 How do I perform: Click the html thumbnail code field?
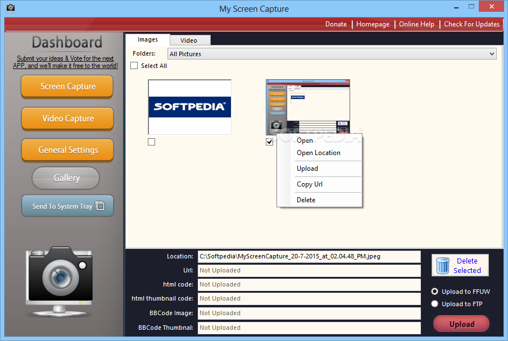click(x=309, y=298)
